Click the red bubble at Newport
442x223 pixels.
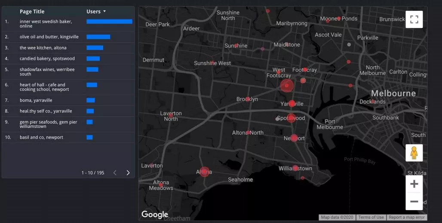click(294, 138)
